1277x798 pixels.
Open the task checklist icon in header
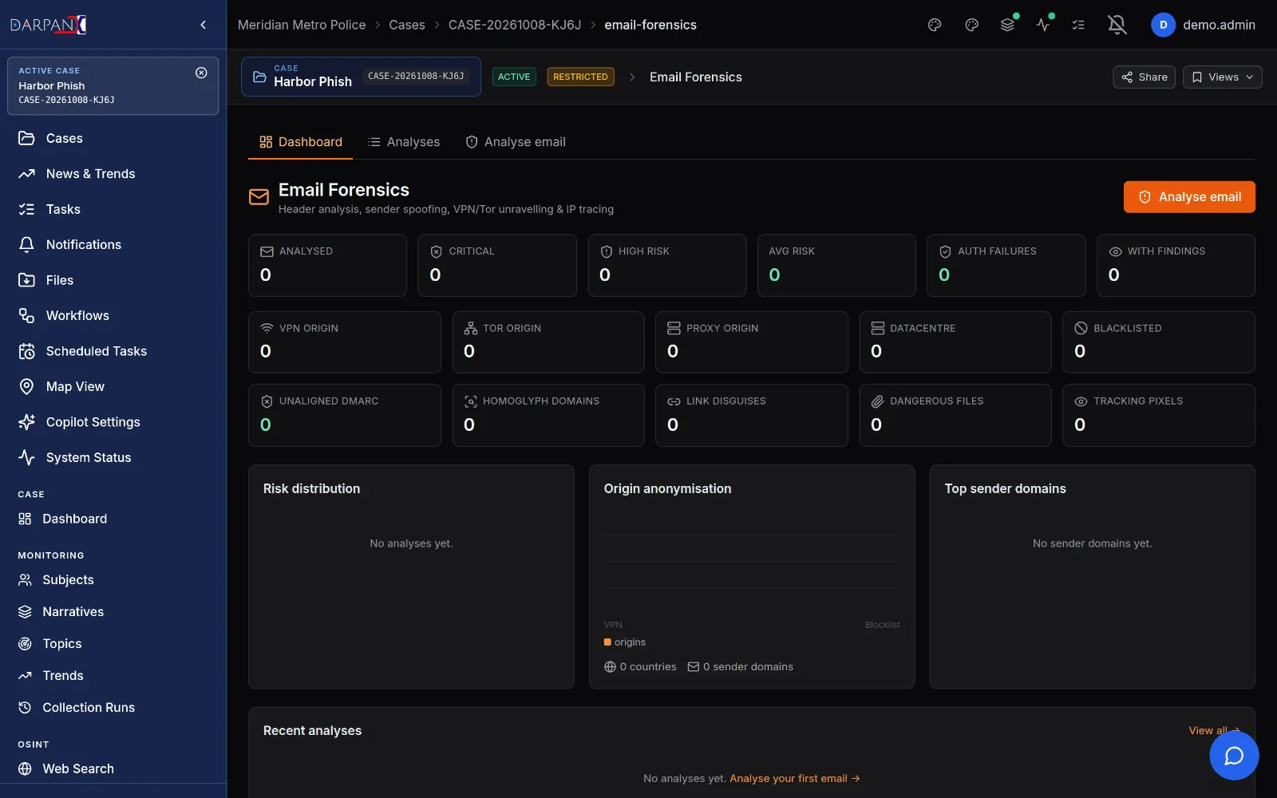(1078, 25)
